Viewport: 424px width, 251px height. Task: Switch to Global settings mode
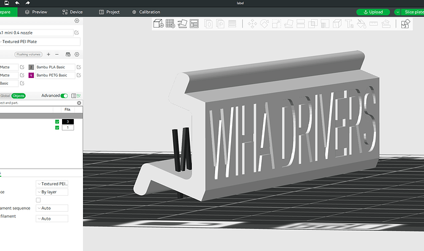pyautogui.click(x=5, y=96)
